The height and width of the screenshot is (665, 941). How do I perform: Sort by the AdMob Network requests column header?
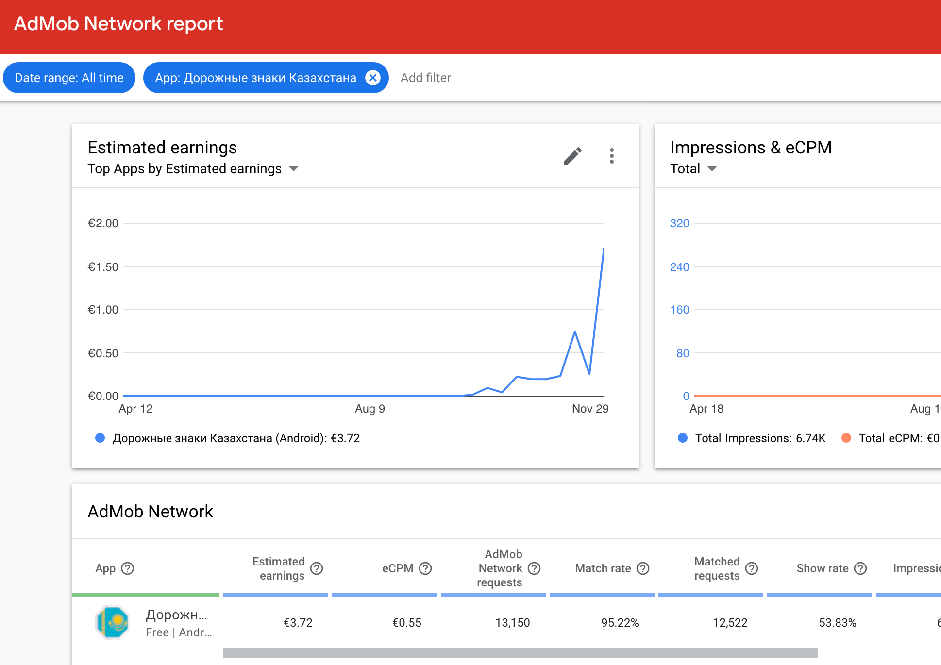500,568
